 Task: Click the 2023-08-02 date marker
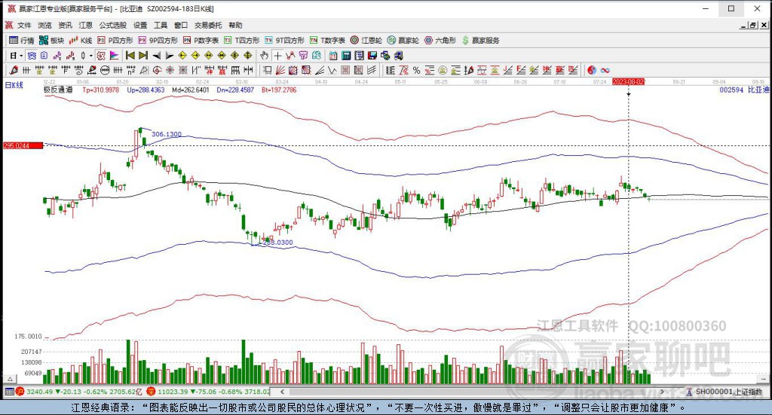click(x=628, y=81)
